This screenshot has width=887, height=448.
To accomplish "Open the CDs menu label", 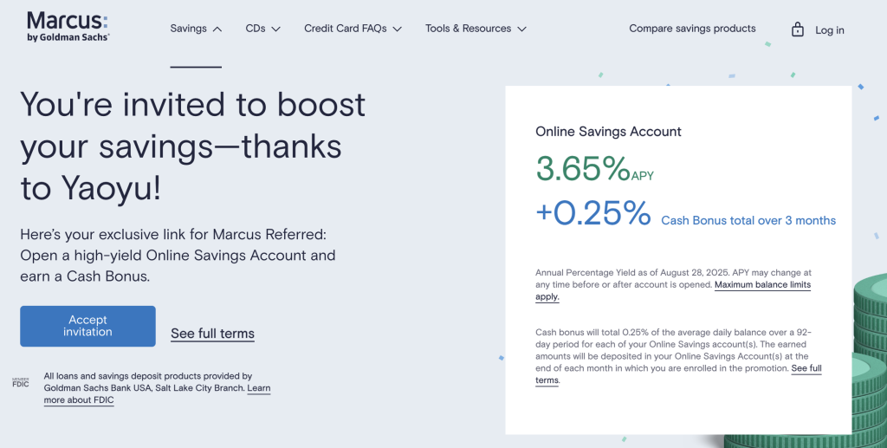I will click(256, 29).
